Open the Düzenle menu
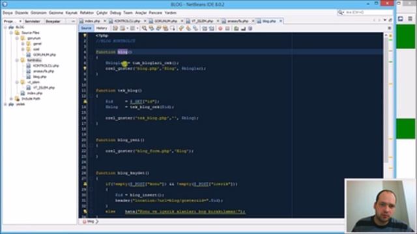 coord(22,13)
